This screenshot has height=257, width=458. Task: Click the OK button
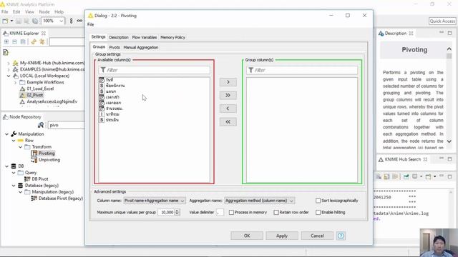pyautogui.click(x=247, y=236)
